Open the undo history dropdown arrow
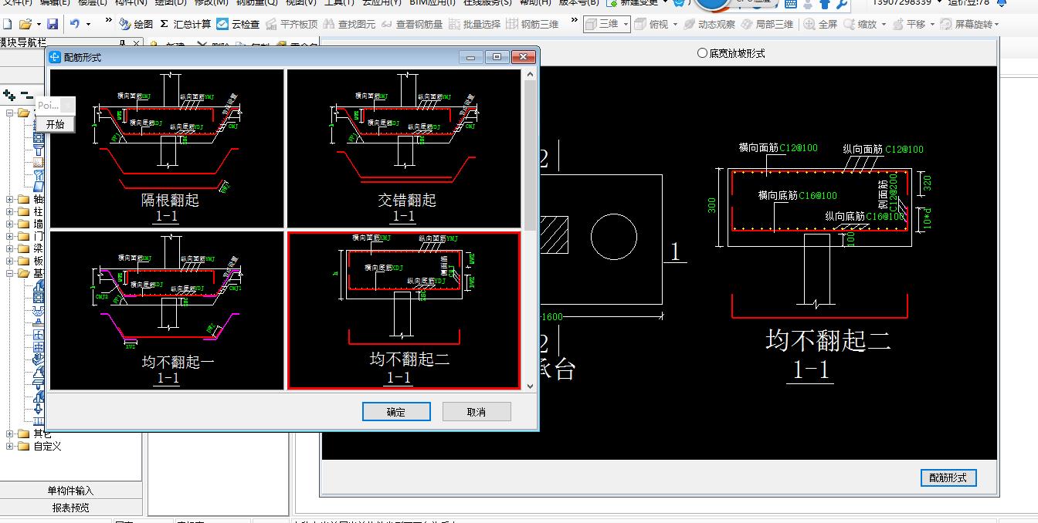Screen dimensions: 1038x523 tap(88, 24)
